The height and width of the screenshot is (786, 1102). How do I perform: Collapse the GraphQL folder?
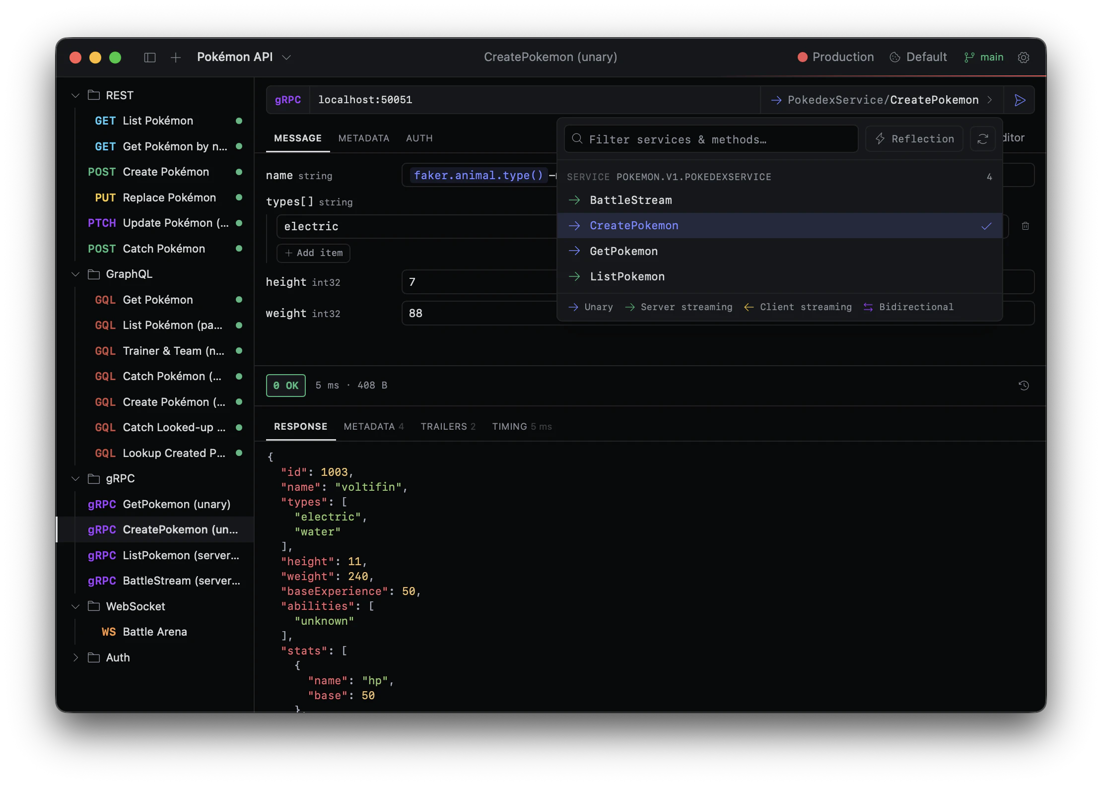pyautogui.click(x=75, y=274)
